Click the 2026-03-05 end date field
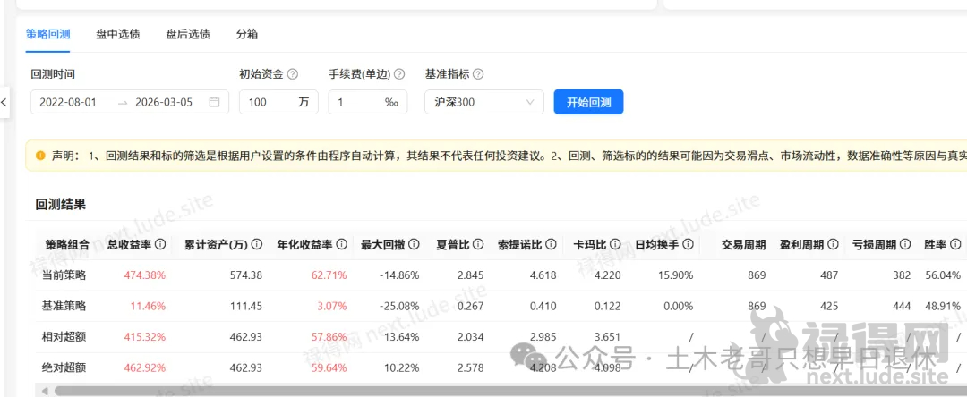 (164, 102)
